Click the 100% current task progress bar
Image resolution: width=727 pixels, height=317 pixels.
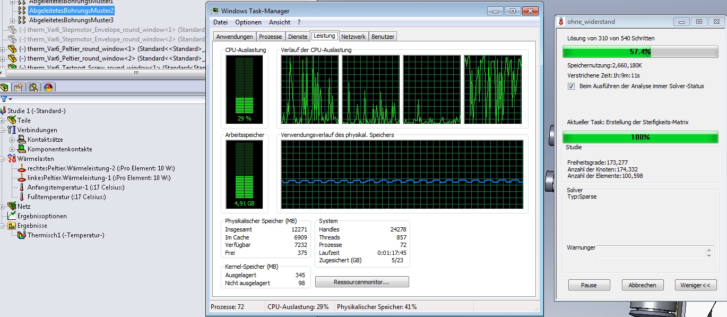pyautogui.click(x=640, y=137)
